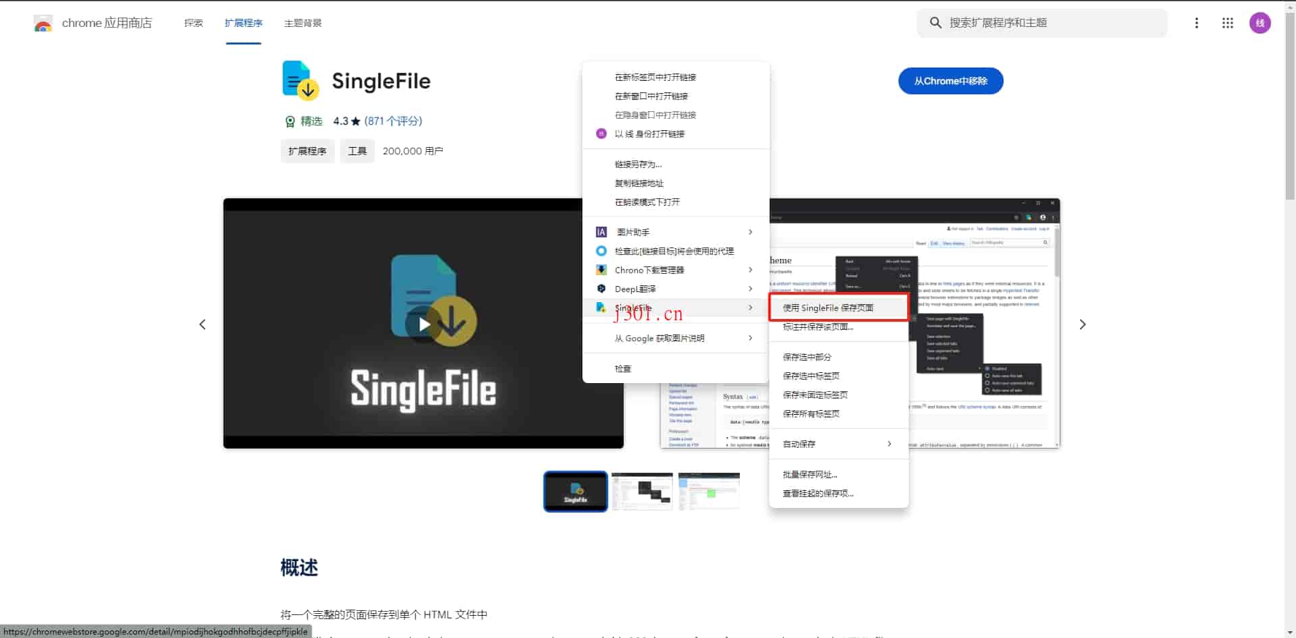Switch to the 扩展程序 tab
This screenshot has height=638, width=1296.
(244, 23)
